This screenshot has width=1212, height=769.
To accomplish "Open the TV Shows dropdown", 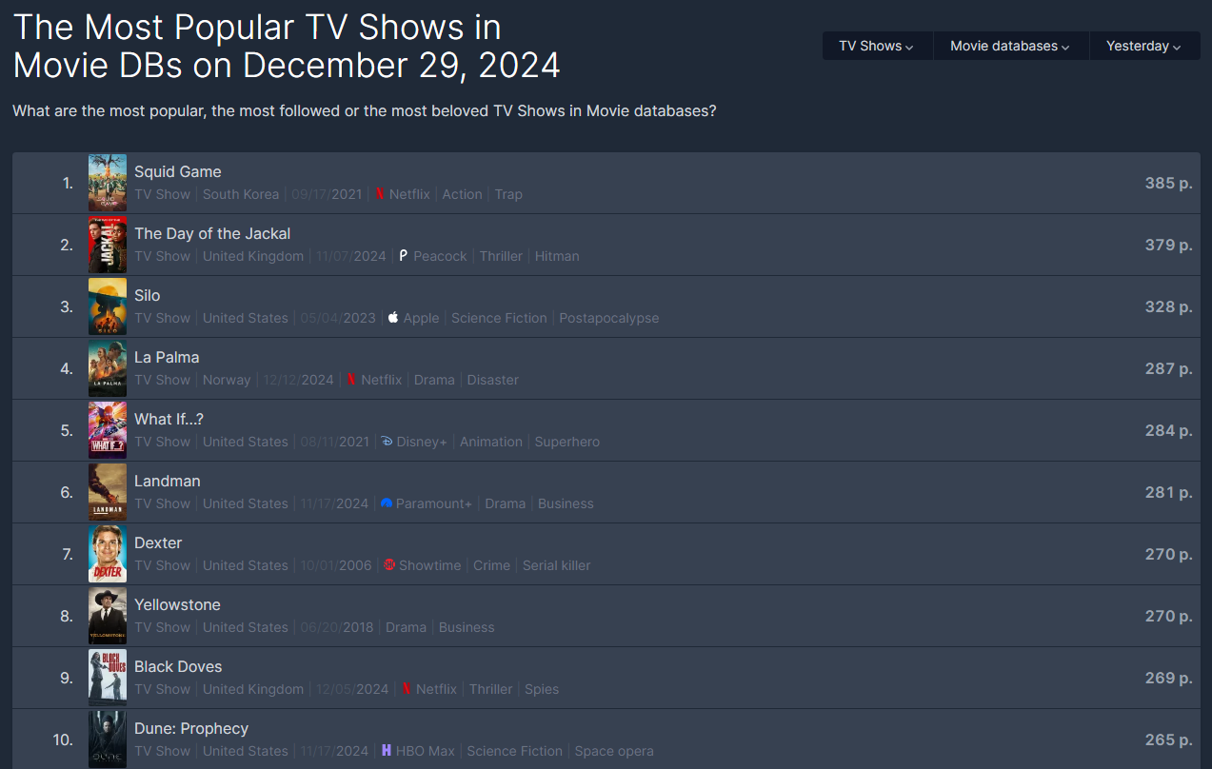I will click(877, 46).
